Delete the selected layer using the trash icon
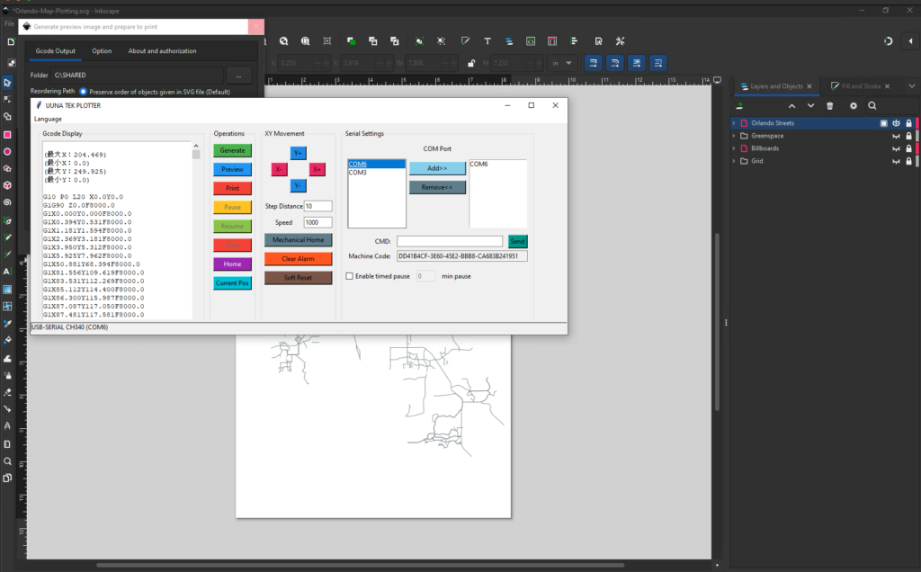The width and height of the screenshot is (921, 572). (x=830, y=106)
